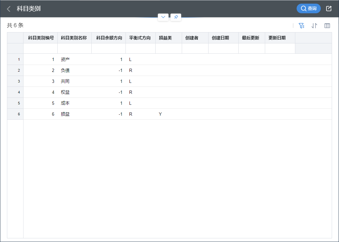The width and height of the screenshot is (339, 242).
Task: Select the 权益 row name cell
Action: [x=74, y=92]
